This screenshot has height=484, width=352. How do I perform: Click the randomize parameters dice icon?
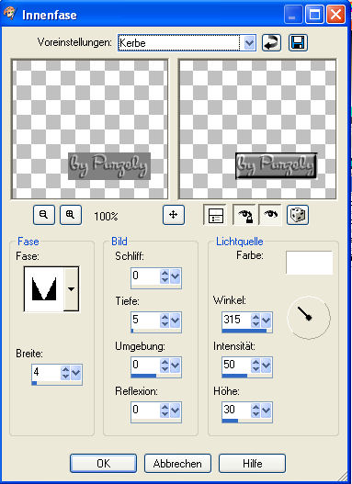click(x=298, y=215)
